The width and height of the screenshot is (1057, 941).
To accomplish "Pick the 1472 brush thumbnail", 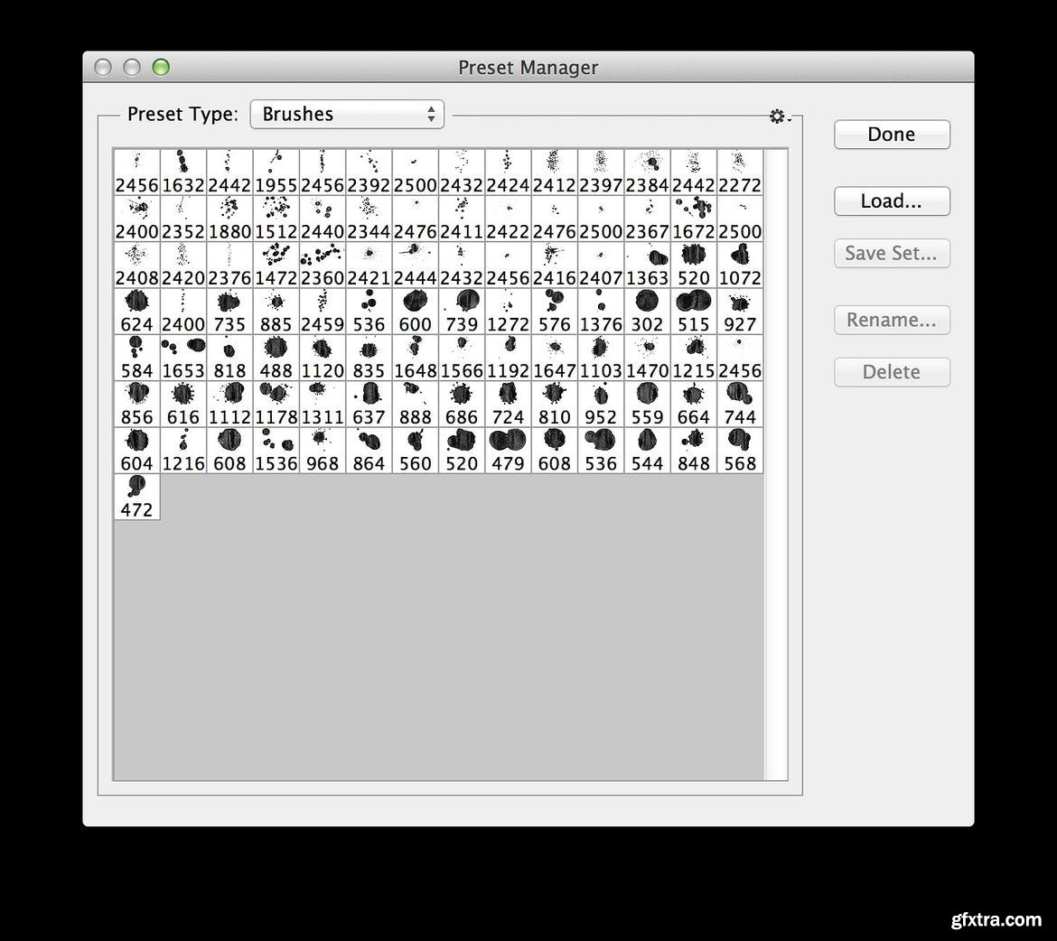I will click(276, 266).
